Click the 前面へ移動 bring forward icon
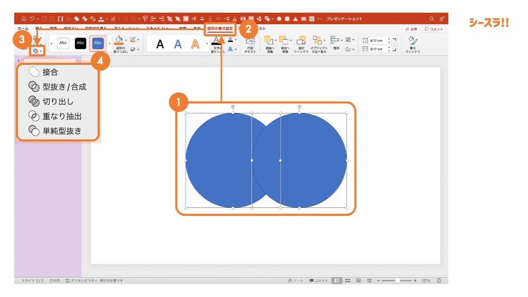 coord(269,41)
